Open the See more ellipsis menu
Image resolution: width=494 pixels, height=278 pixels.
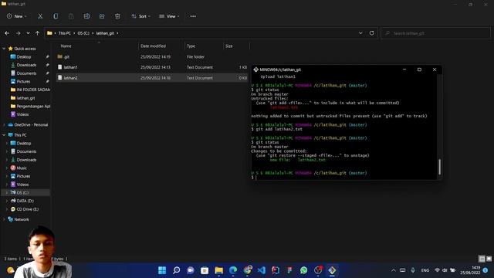pos(193,16)
